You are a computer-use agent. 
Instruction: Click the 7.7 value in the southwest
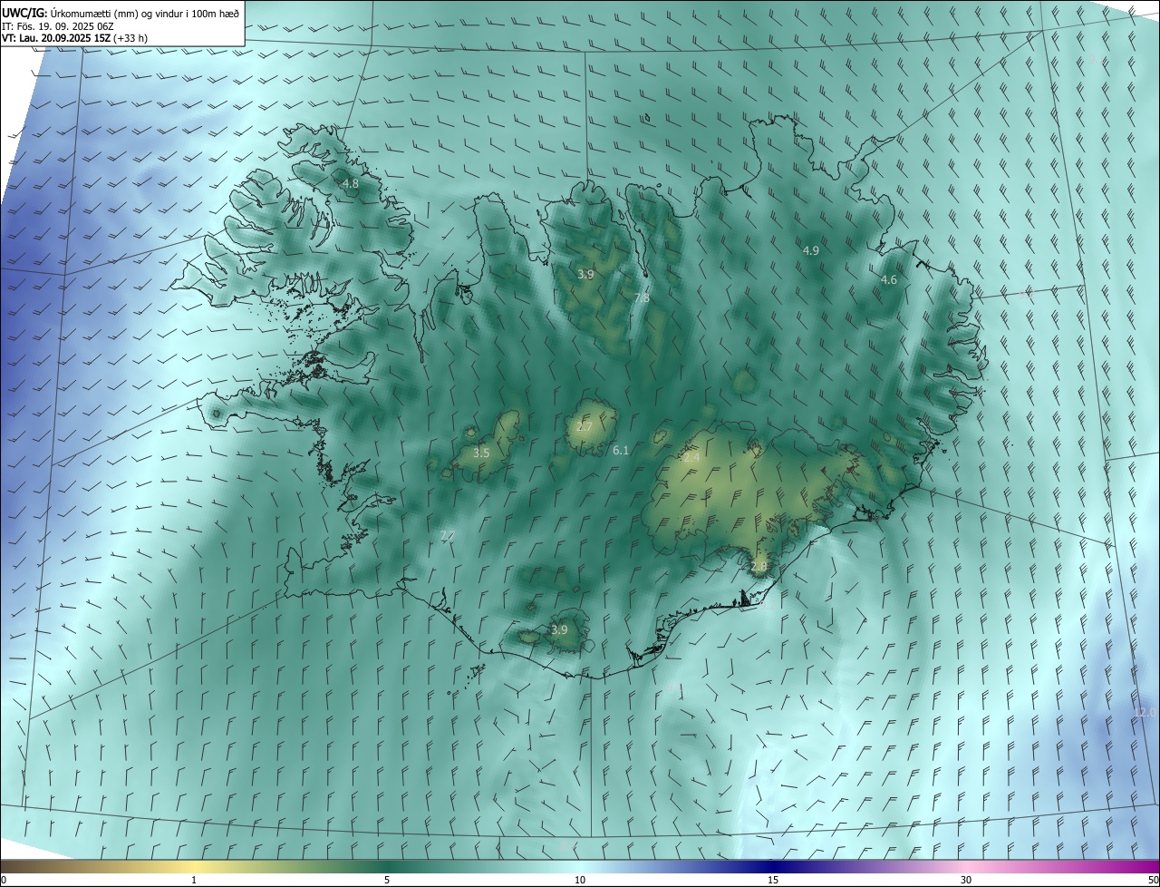(x=447, y=536)
